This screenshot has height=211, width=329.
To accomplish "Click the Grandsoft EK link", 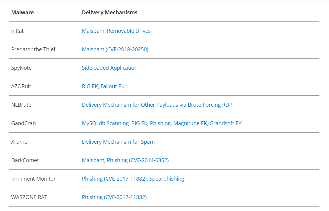I will click(225, 123).
